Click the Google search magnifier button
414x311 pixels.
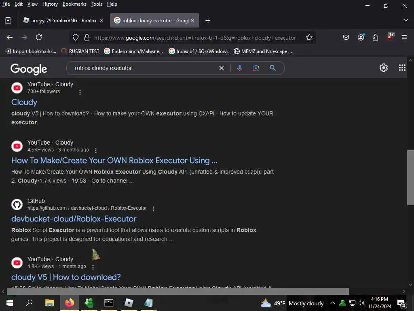tap(273, 68)
